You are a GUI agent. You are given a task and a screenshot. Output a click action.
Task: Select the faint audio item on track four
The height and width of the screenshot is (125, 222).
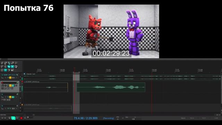tap(48, 108)
